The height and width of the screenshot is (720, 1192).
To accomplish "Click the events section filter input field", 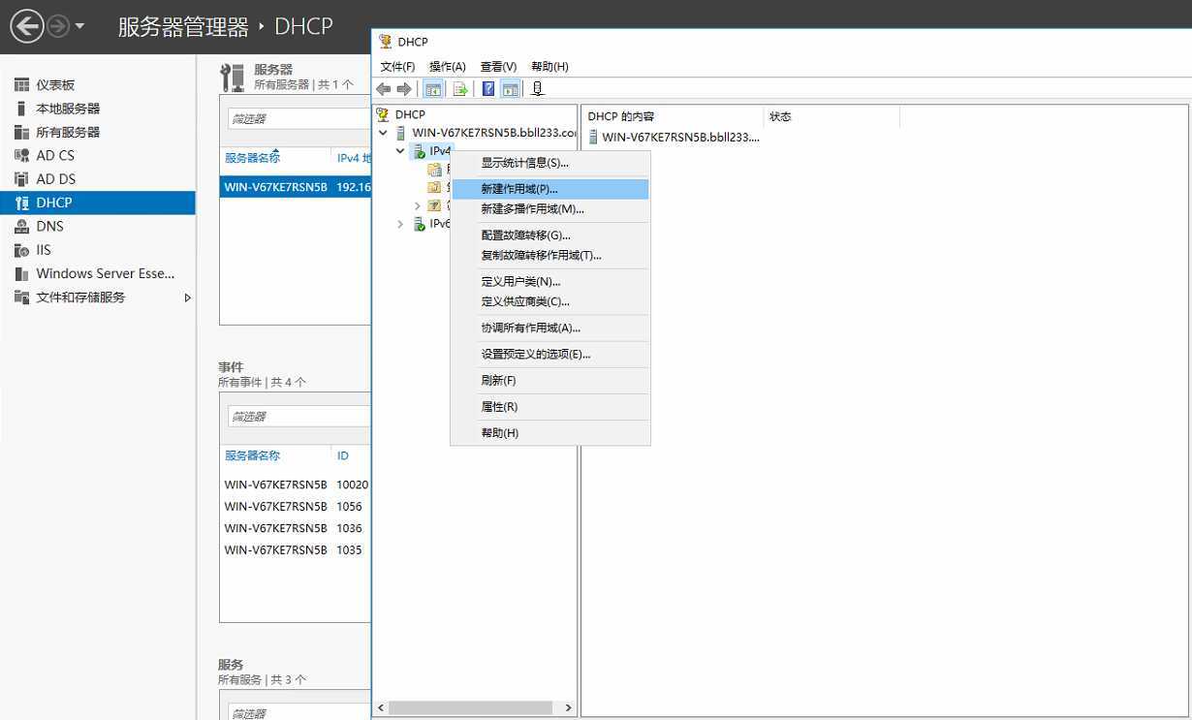I will click(x=299, y=416).
